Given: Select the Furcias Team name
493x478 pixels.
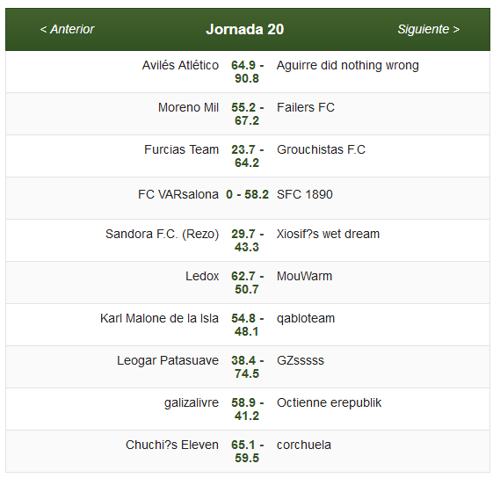Looking at the screenshot, I should point(181,149).
